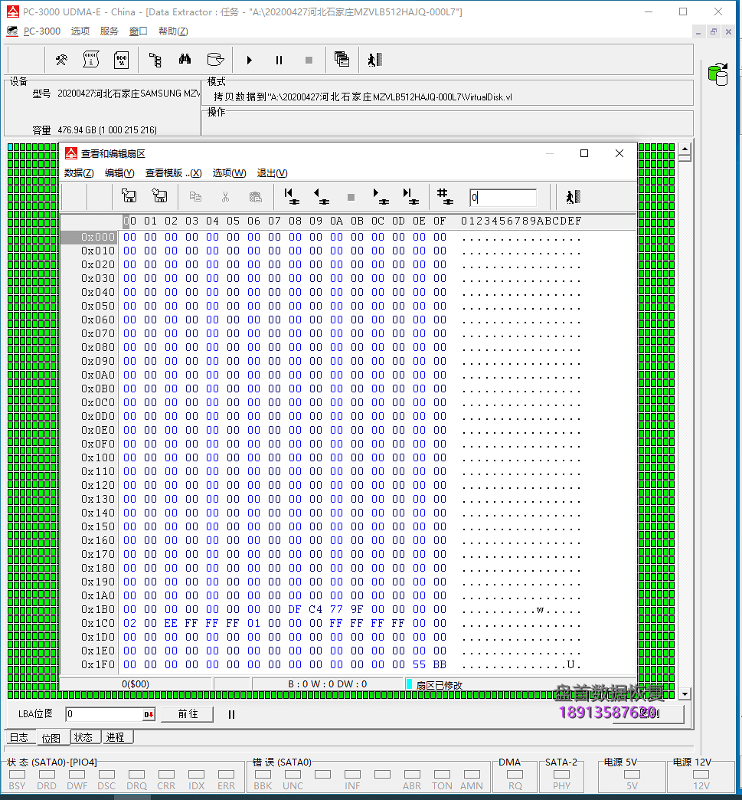The width and height of the screenshot is (742, 800).
Task: Click the paste clipboard icon
Action: (256, 197)
